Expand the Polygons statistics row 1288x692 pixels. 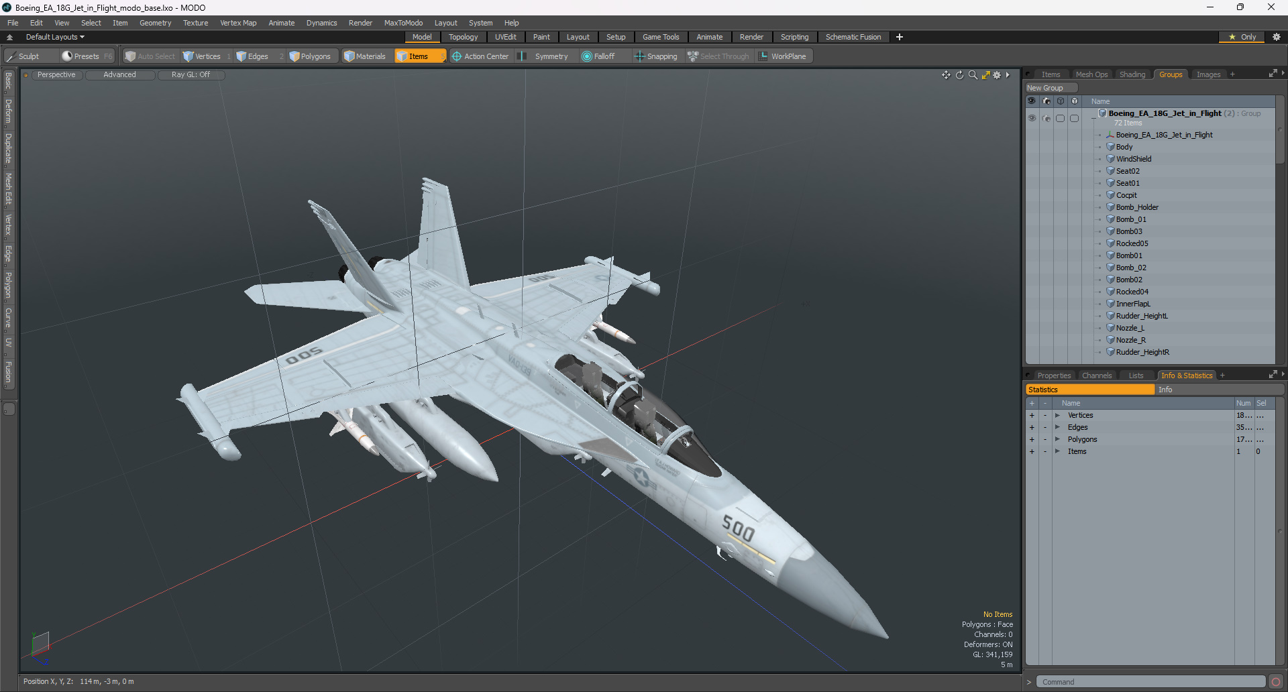[x=1057, y=440]
